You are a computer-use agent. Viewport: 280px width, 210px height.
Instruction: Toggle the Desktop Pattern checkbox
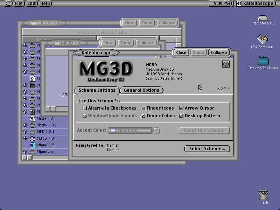point(181,116)
